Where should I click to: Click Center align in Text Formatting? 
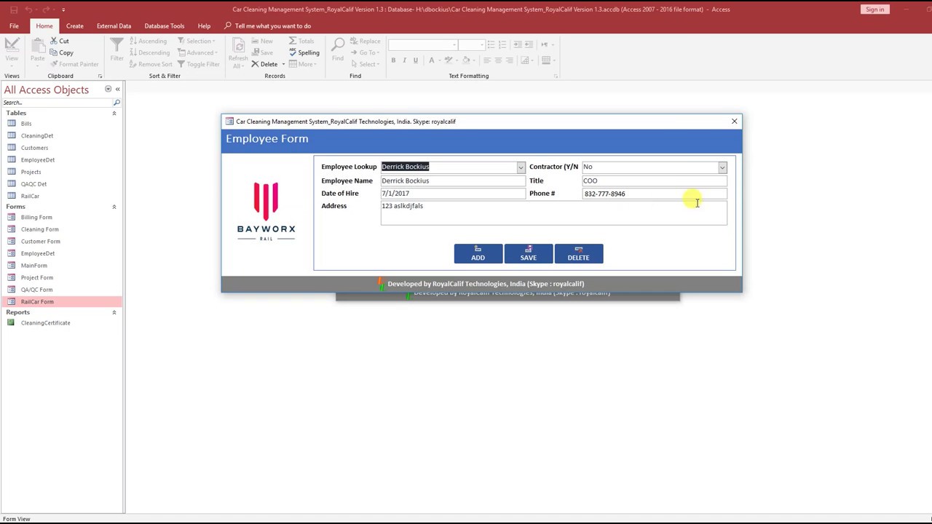click(x=499, y=60)
